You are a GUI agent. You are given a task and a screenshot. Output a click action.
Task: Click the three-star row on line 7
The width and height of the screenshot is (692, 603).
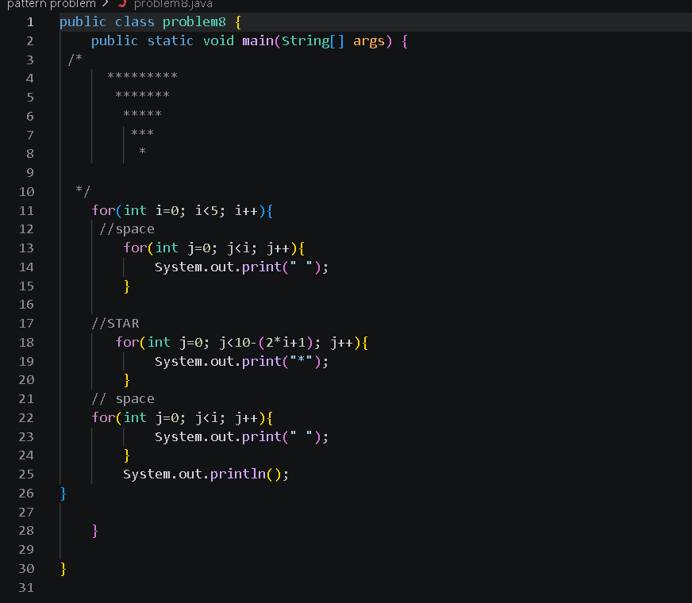(143, 133)
